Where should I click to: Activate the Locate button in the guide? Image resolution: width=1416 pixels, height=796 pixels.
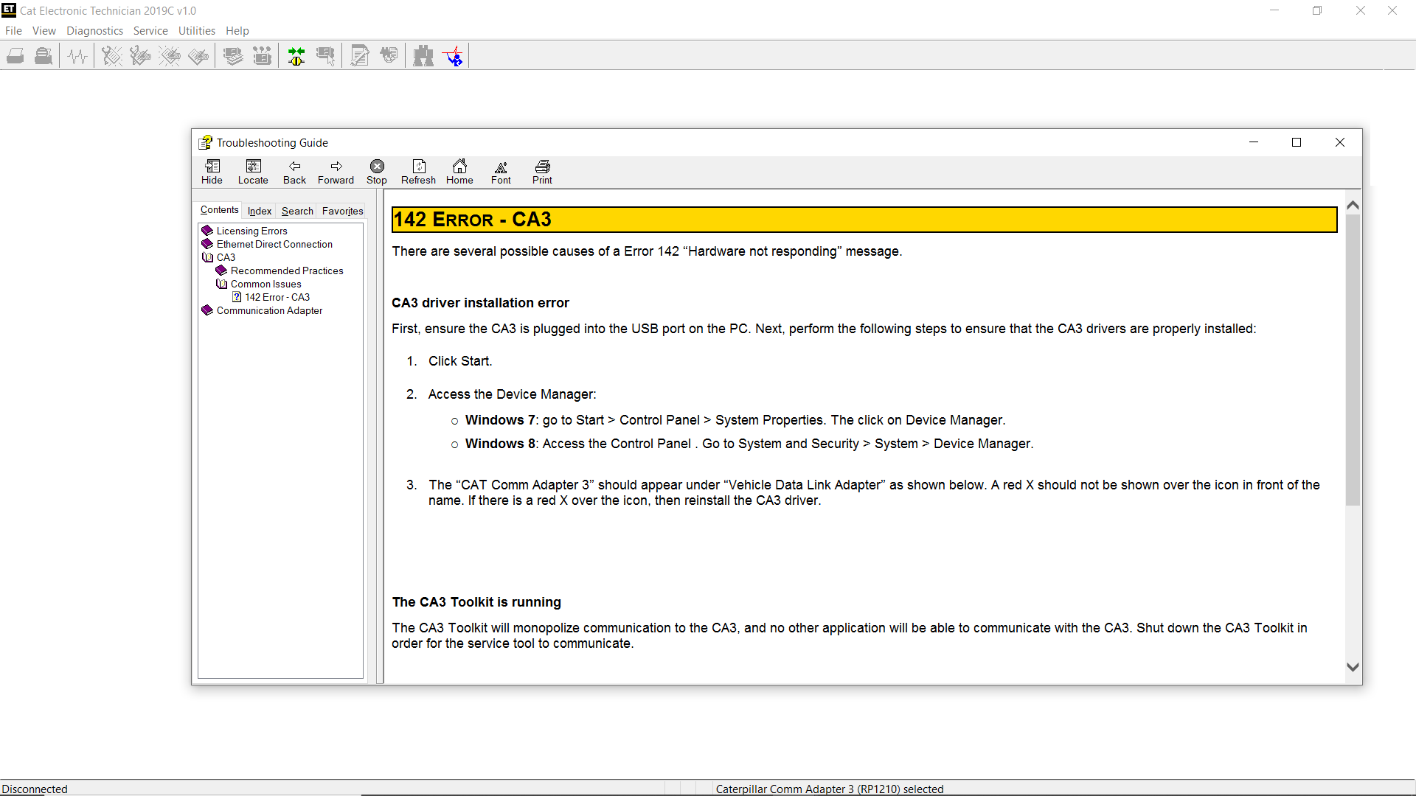(253, 172)
